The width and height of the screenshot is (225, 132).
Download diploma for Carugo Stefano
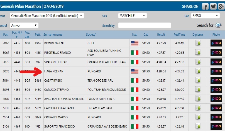coord(198,89)
